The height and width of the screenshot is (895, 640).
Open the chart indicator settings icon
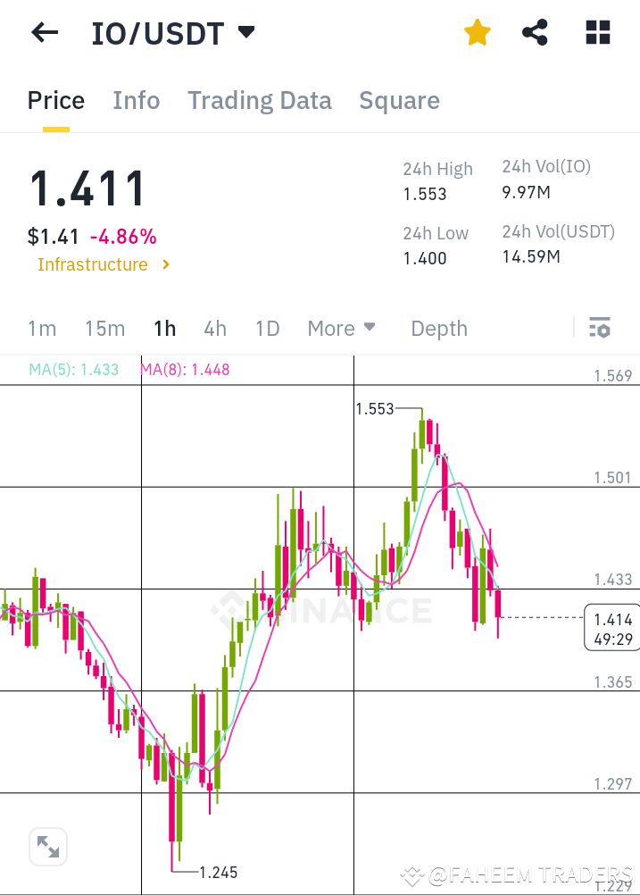coord(599,327)
